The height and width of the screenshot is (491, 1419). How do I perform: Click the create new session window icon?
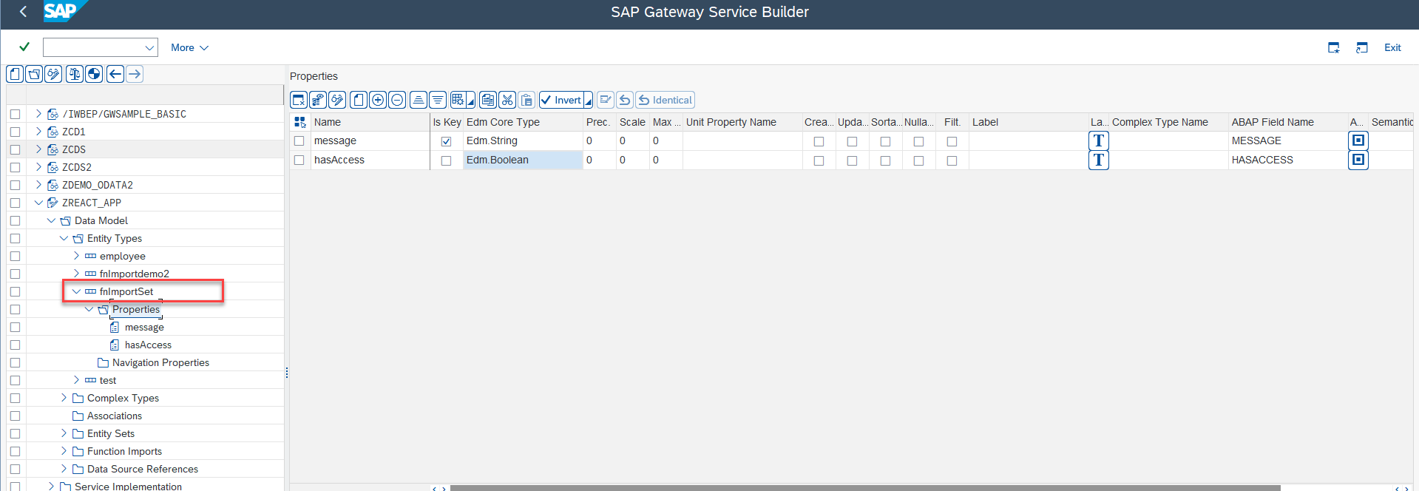click(1334, 47)
